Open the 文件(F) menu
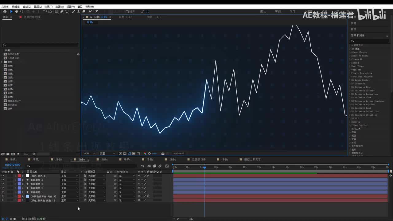Viewport: 393px width, 221px height. coord(5,6)
